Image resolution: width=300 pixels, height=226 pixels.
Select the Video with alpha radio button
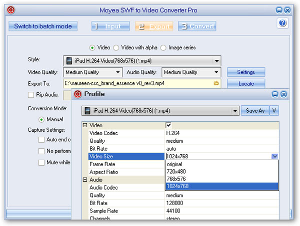tap(116, 48)
